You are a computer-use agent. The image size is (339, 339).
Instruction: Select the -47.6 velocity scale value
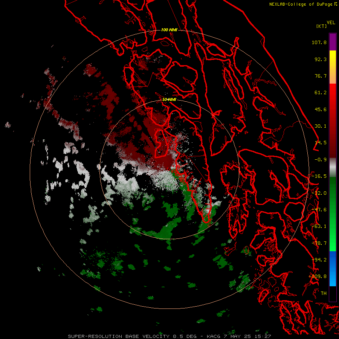[319, 210]
